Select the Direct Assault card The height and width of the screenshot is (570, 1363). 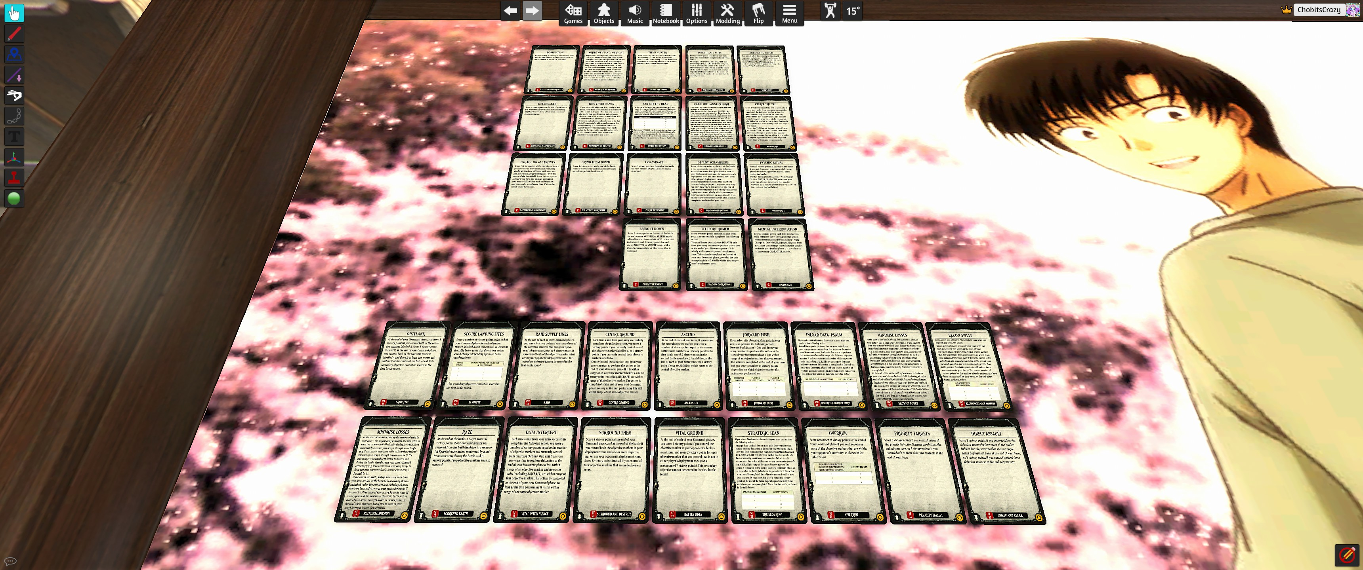[x=996, y=471]
